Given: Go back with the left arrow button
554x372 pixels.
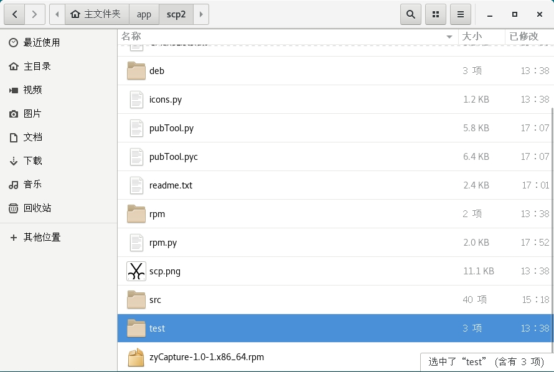Looking at the screenshot, I should click(x=14, y=14).
